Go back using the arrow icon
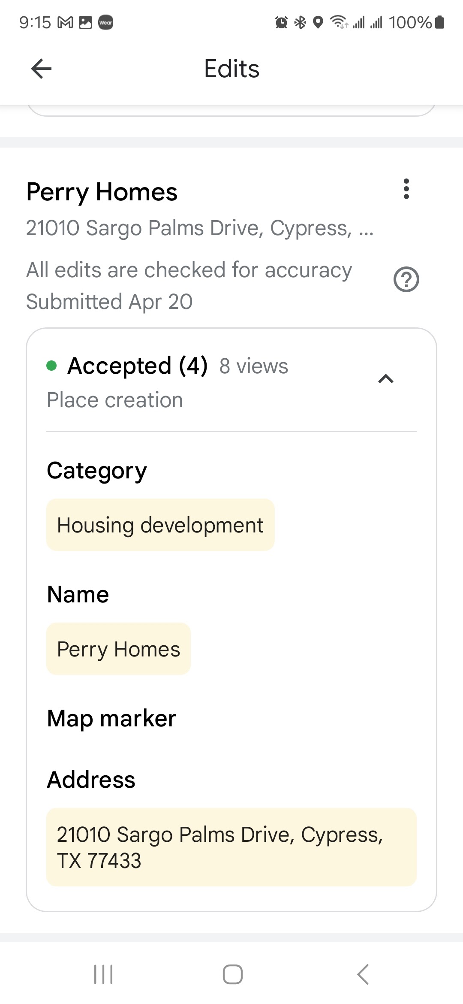 coord(42,69)
